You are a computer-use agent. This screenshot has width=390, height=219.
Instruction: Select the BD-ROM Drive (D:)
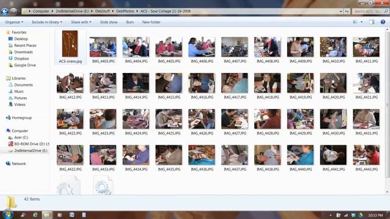(x=32, y=144)
